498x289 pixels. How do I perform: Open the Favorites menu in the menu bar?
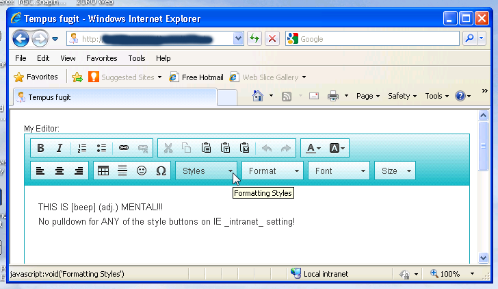pyautogui.click(x=101, y=58)
